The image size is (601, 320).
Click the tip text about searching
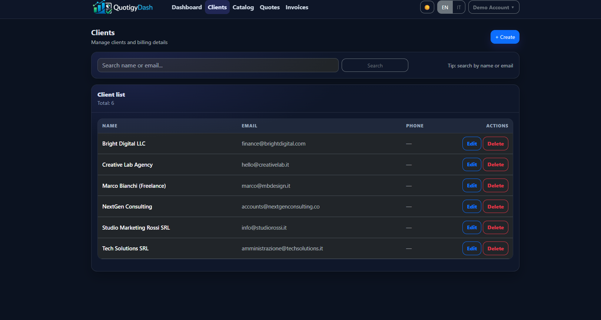[x=480, y=66]
